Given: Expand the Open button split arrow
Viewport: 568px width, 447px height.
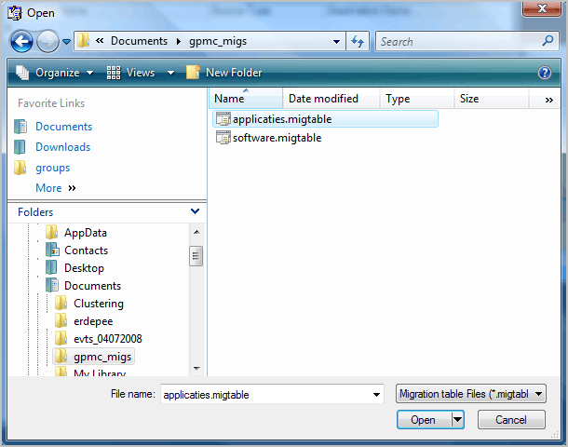Looking at the screenshot, I should (458, 420).
